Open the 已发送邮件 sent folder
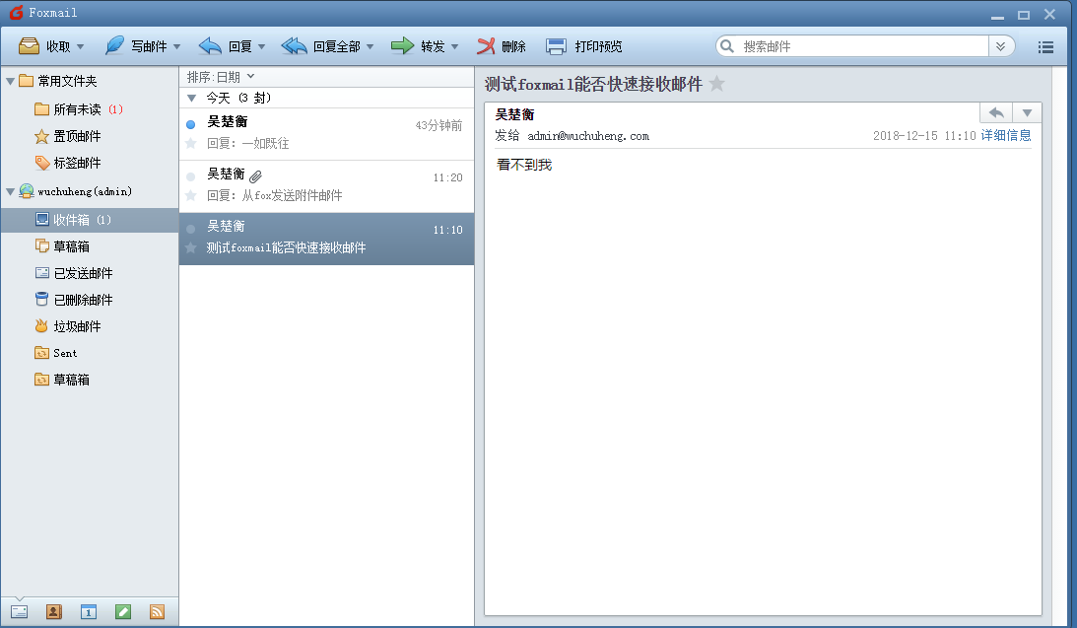This screenshot has width=1077, height=628. click(74, 273)
